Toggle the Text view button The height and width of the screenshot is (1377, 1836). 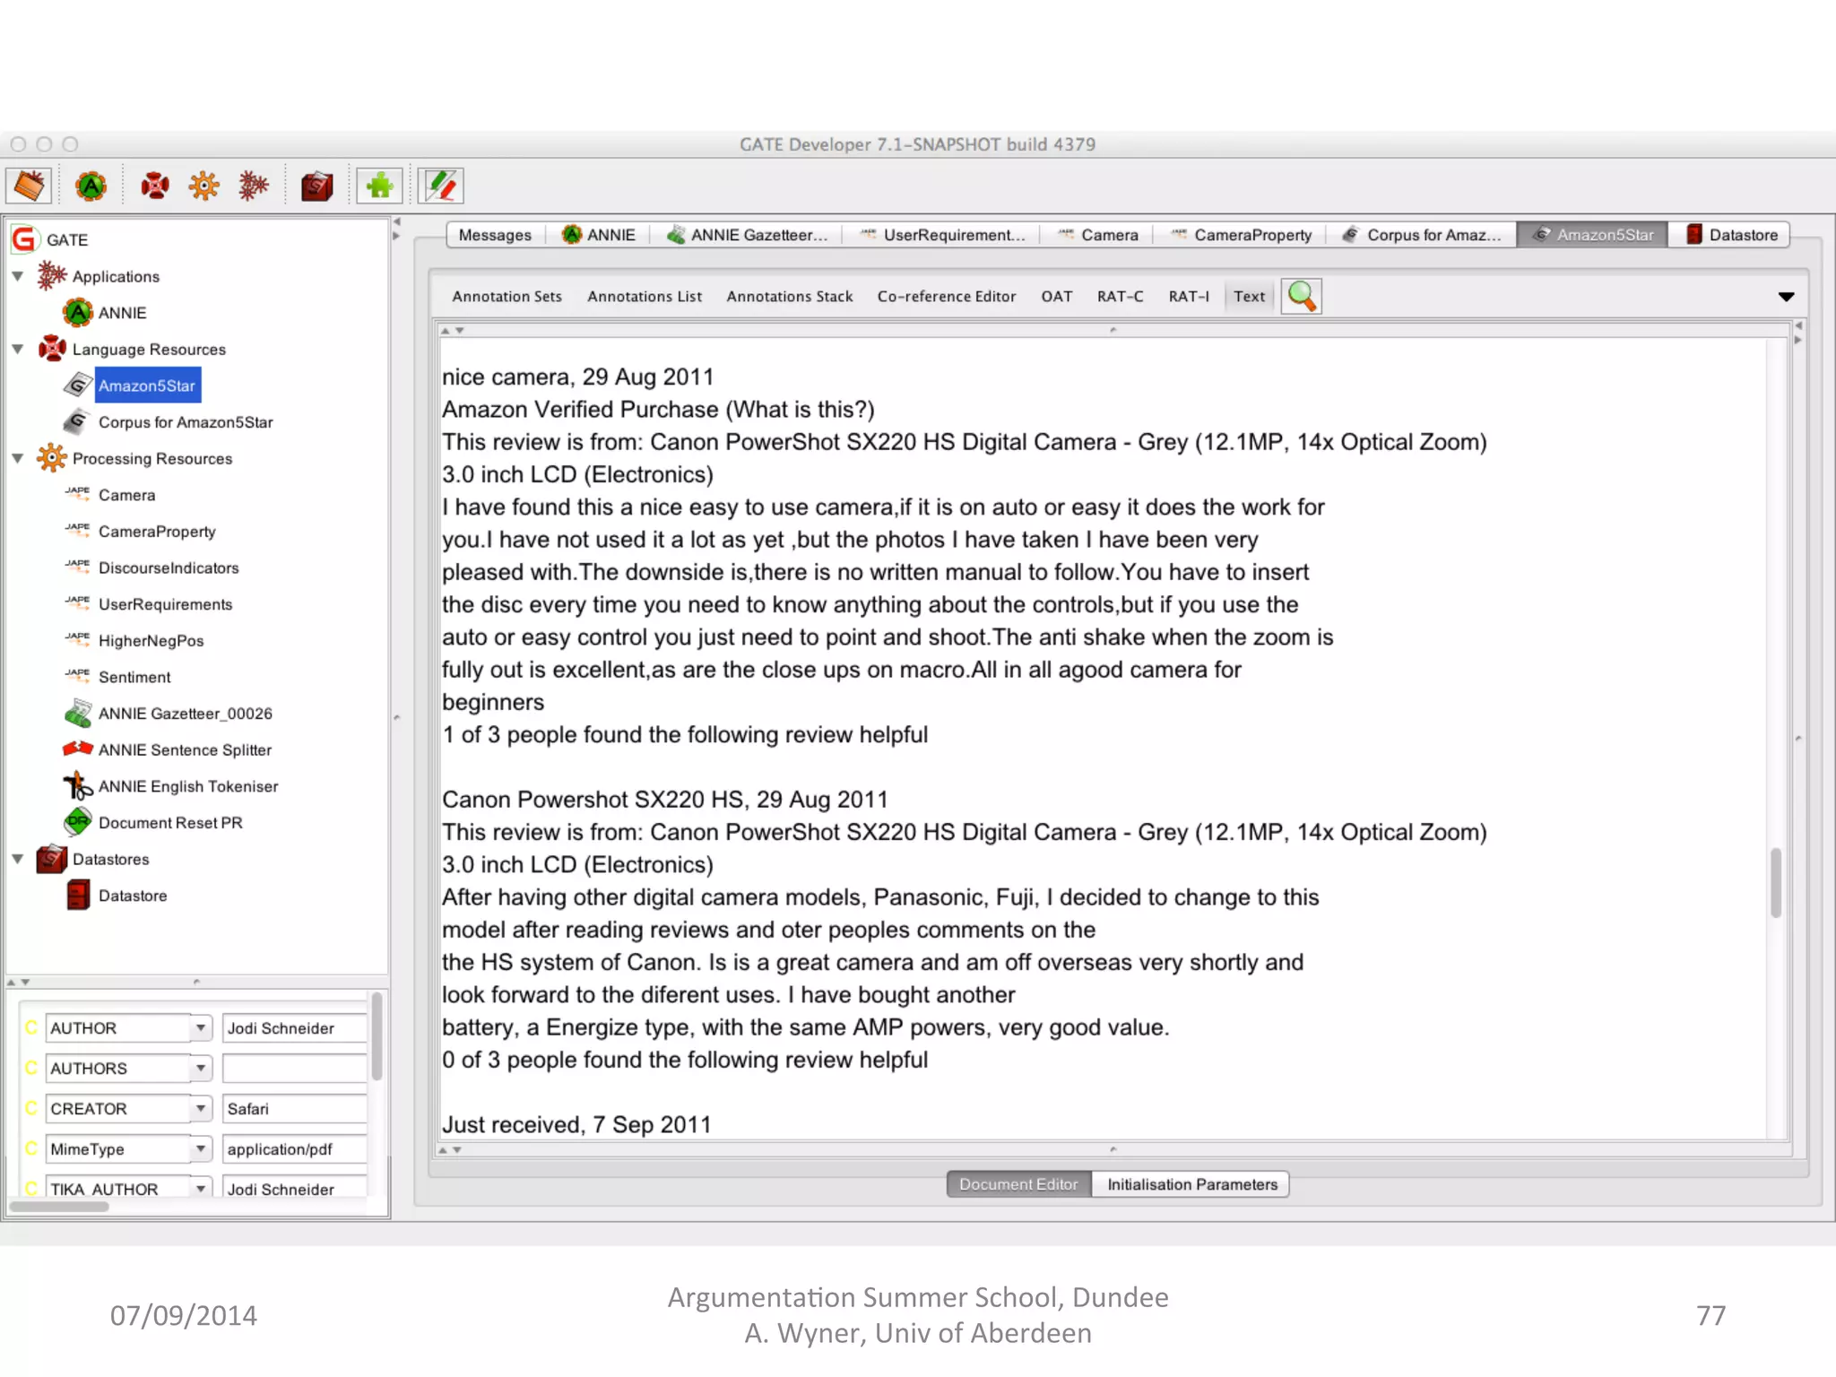point(1248,297)
